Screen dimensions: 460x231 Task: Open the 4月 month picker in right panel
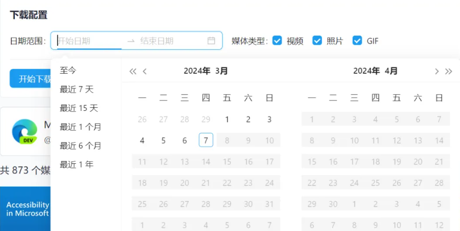pyautogui.click(x=391, y=71)
